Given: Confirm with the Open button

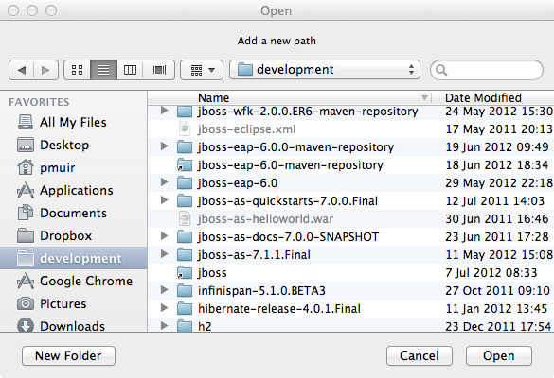Looking at the screenshot, I should pyautogui.click(x=499, y=355).
